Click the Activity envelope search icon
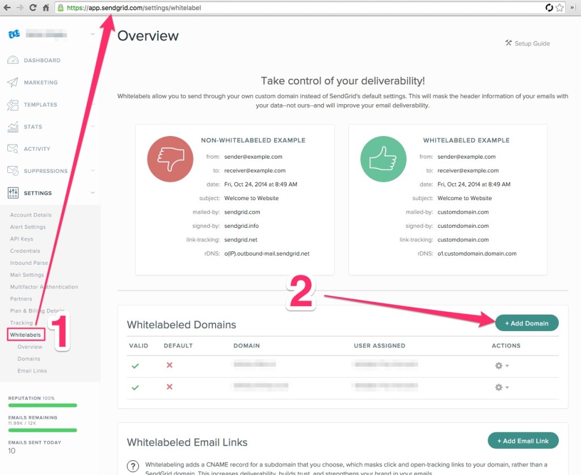The height and width of the screenshot is (475, 581). tap(12, 149)
